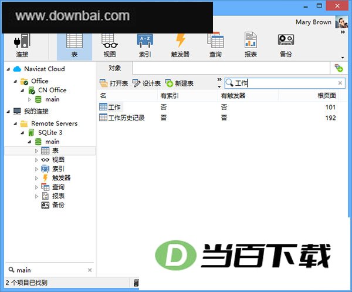
Task: Collapse the 我的连接 node
Action: coord(8,112)
